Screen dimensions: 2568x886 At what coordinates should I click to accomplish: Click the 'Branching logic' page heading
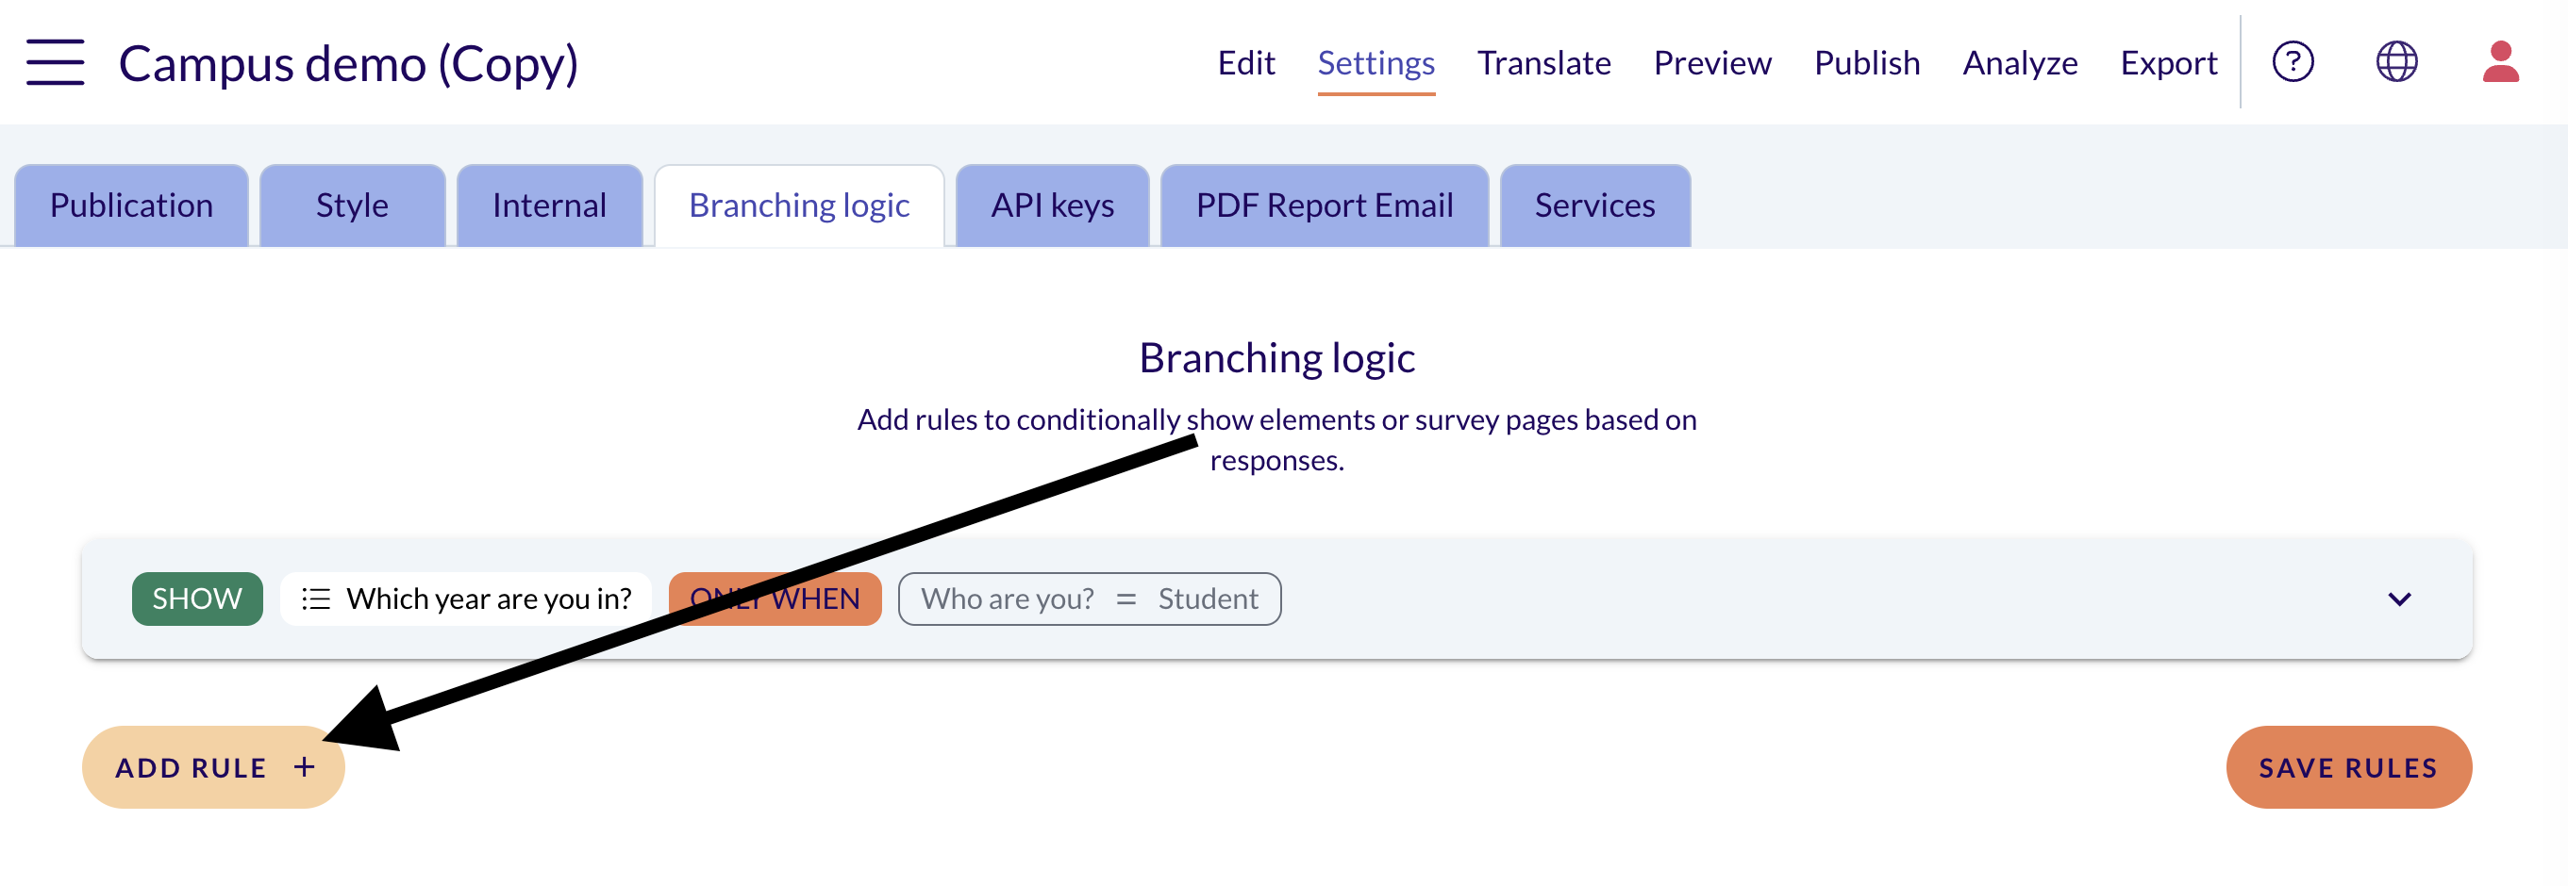[x=1277, y=357]
